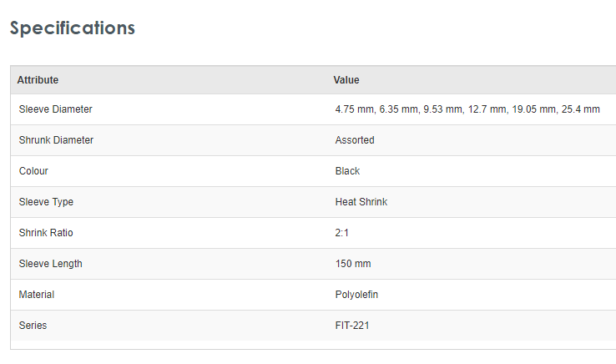Click the 25.4 mm diameter text
616x364 pixels.
tap(580, 109)
